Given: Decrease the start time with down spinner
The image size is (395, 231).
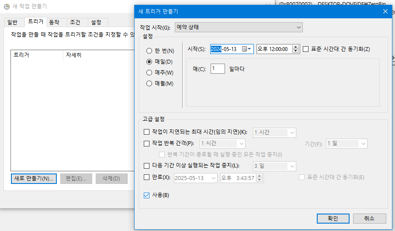Looking at the screenshot, I should 296,51.
